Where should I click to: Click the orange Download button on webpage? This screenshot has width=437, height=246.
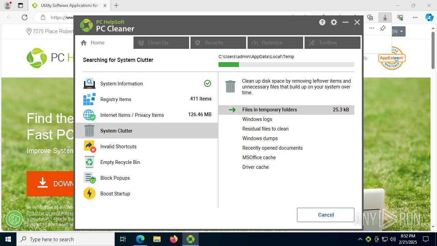click(50, 184)
